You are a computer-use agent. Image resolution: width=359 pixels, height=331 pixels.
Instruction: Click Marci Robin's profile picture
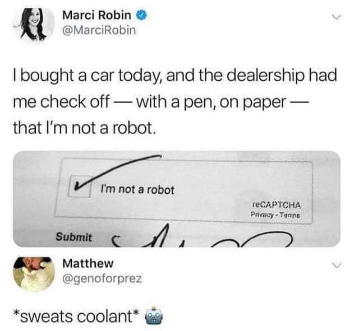tap(34, 25)
